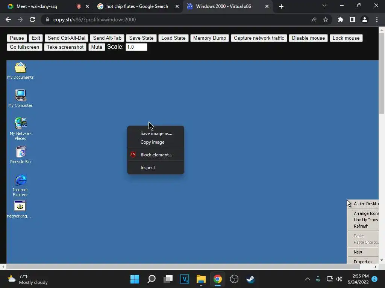Open Chrome profile avatar
Viewport: 385px width, 288px height.
tap(365, 19)
